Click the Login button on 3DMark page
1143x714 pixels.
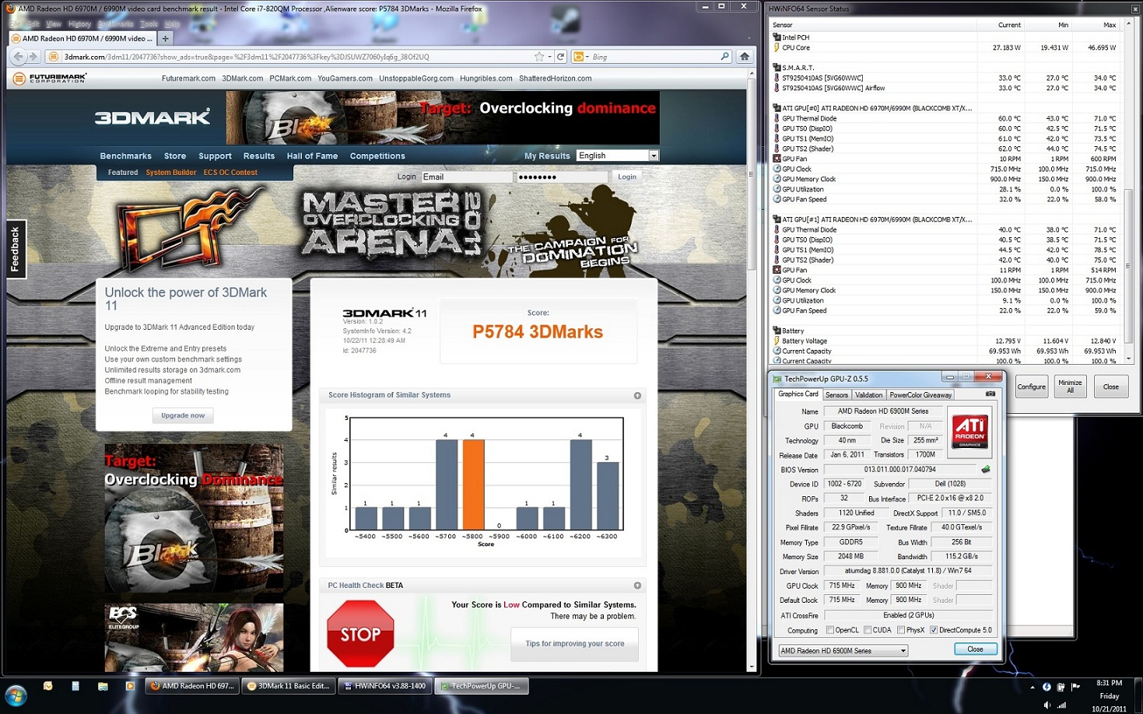pos(627,177)
